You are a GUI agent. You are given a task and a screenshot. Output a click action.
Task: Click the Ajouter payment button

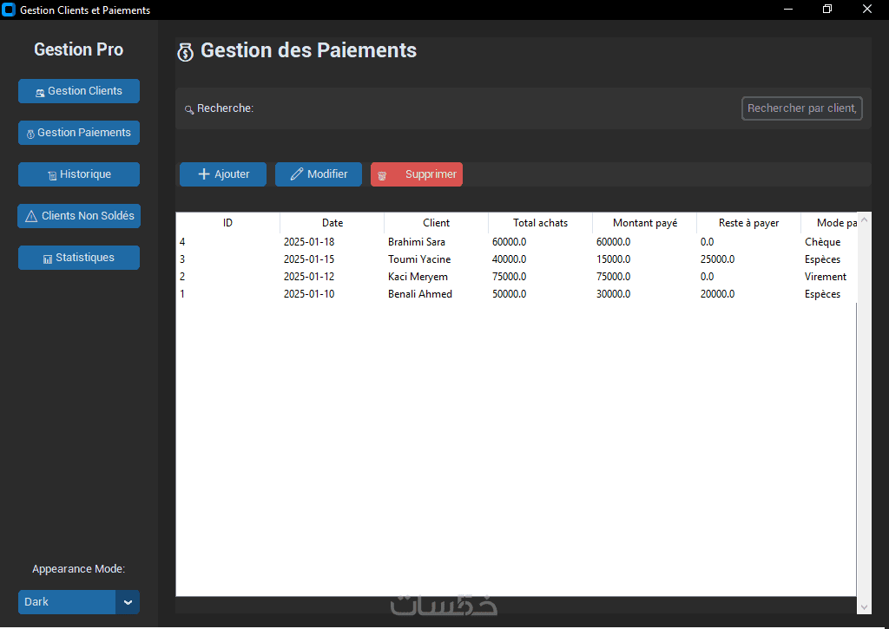click(x=223, y=174)
